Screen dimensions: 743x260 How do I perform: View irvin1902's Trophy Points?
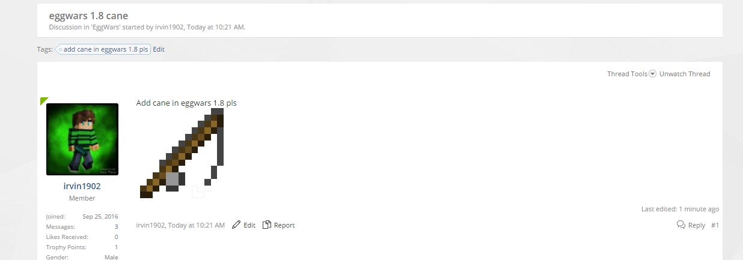[116, 247]
